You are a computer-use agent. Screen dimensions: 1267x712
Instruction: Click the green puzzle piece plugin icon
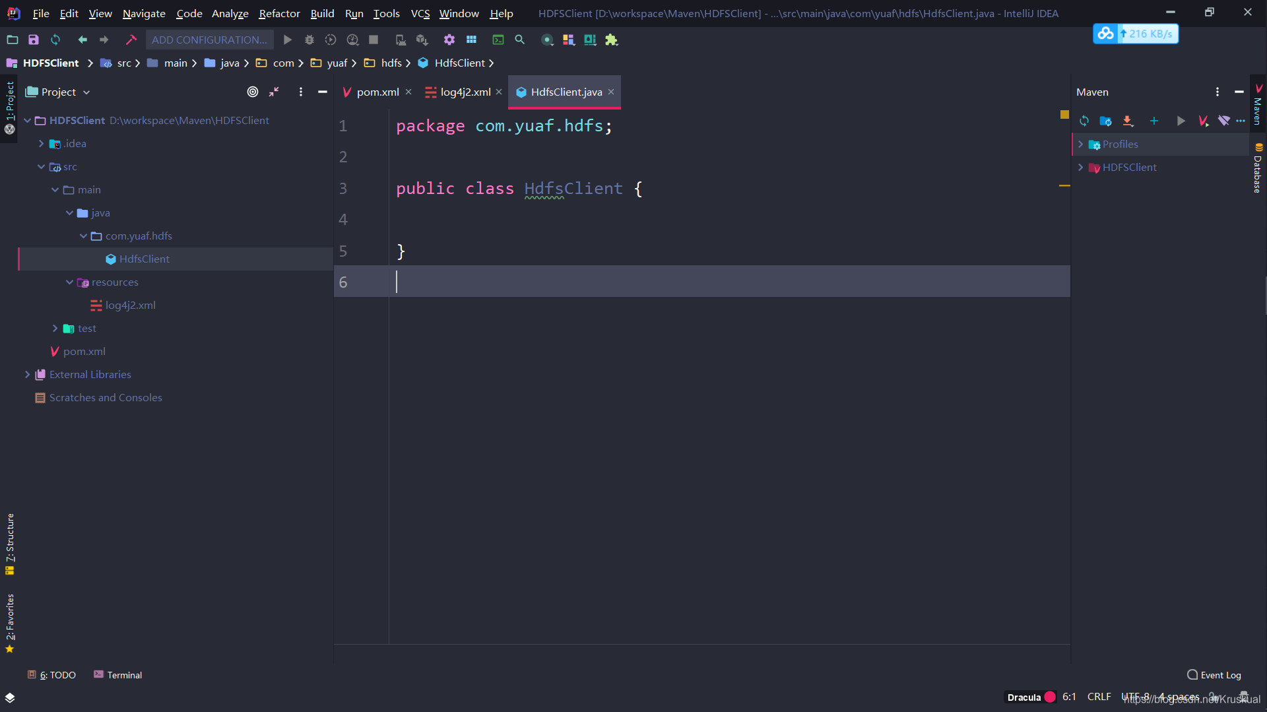tap(612, 40)
